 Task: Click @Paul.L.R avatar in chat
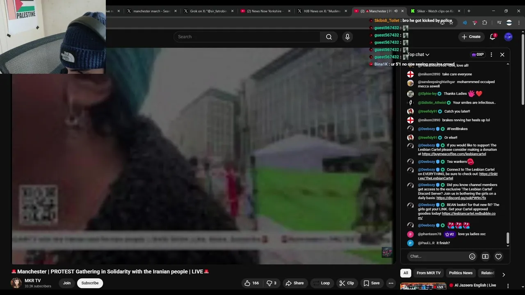[410, 243]
